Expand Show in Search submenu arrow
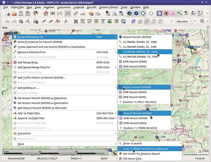The height and width of the screenshot is (162, 211). [x=180, y=143]
